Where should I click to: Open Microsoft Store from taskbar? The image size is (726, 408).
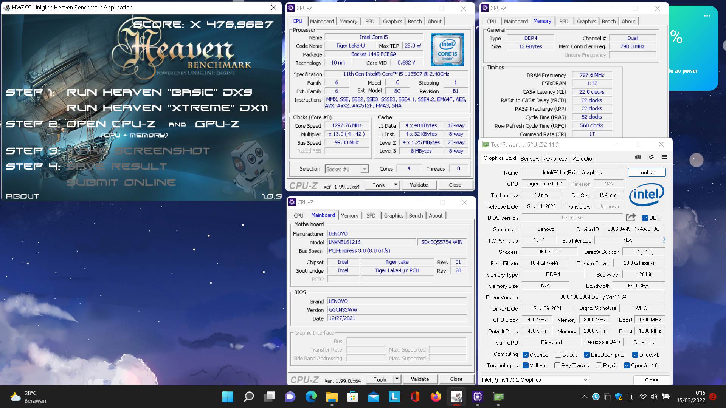tap(352, 397)
